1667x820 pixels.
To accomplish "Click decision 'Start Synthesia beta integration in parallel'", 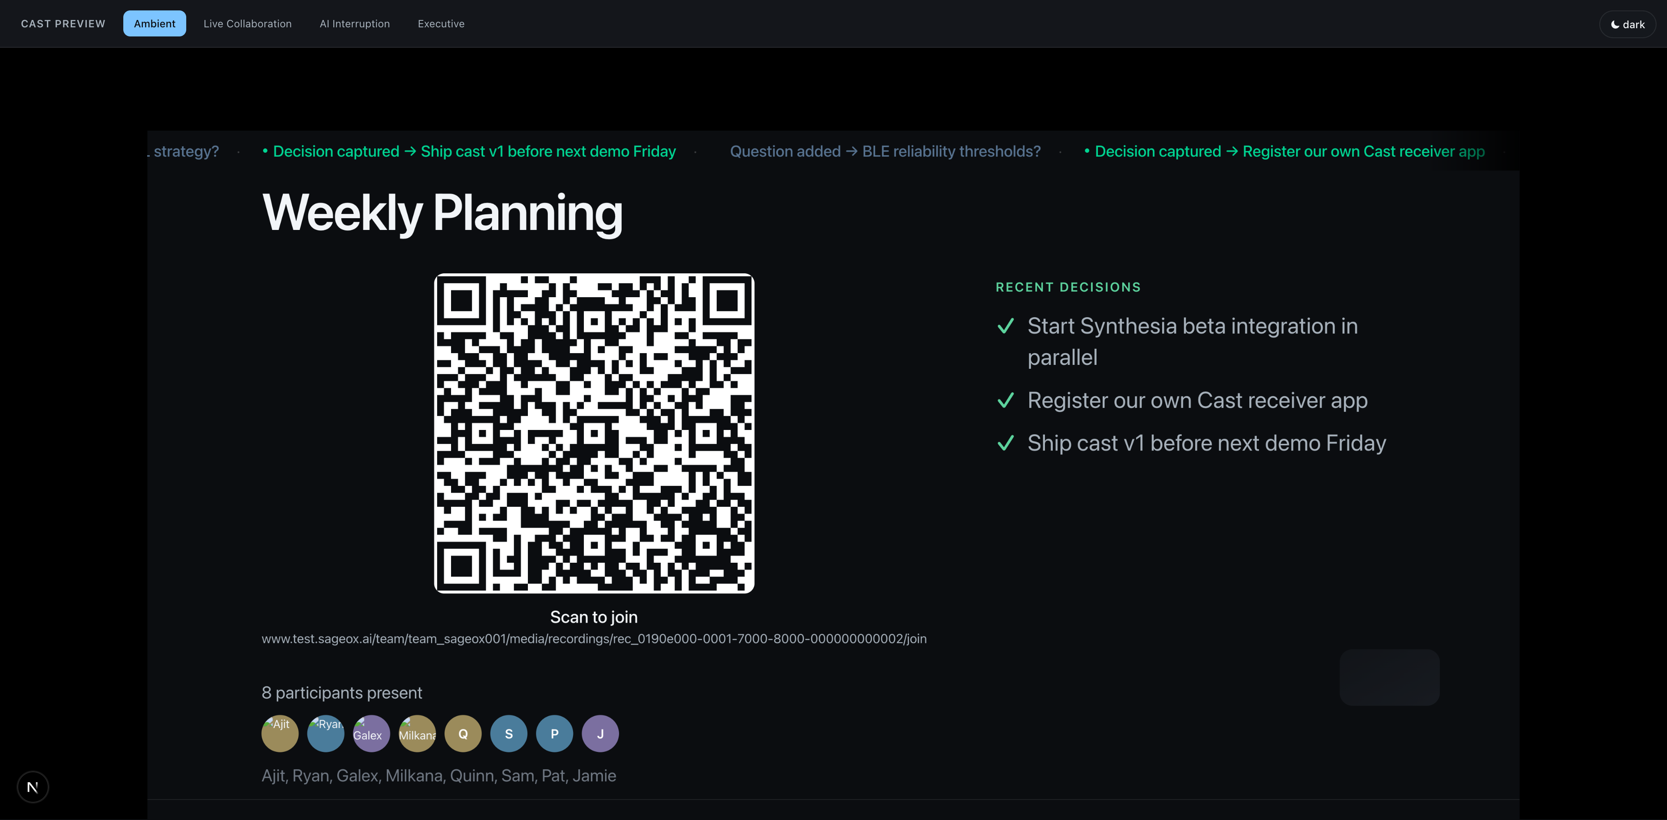I will 1193,341.
